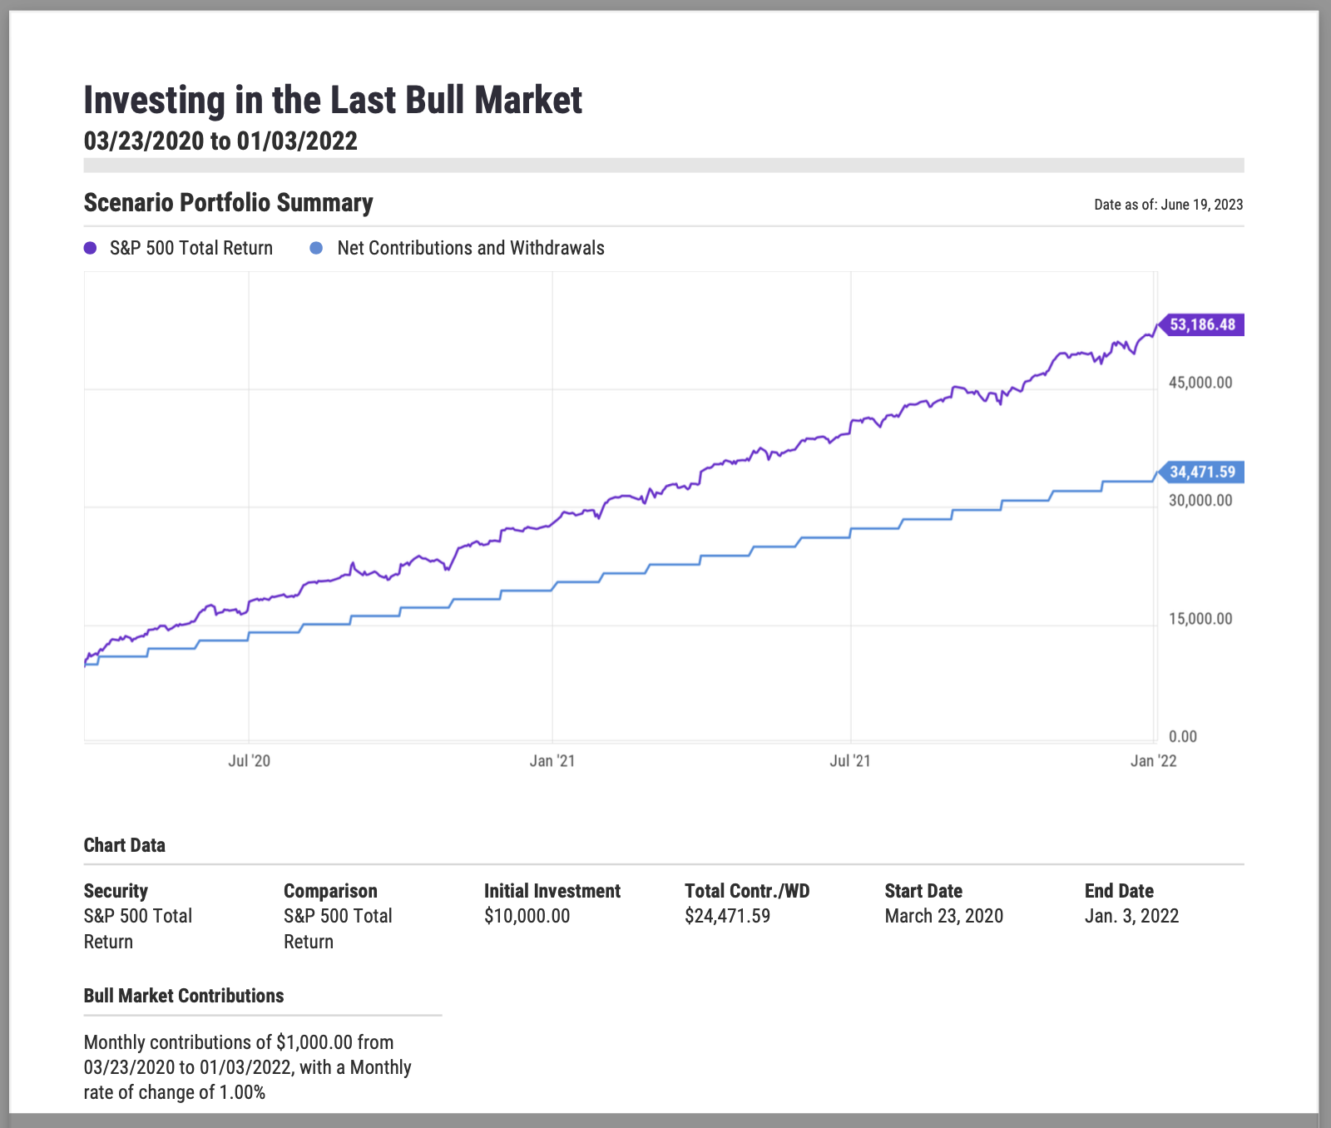Select the Jan '22 x-axis label
Viewport: 1331px width, 1128px height.
1153,761
